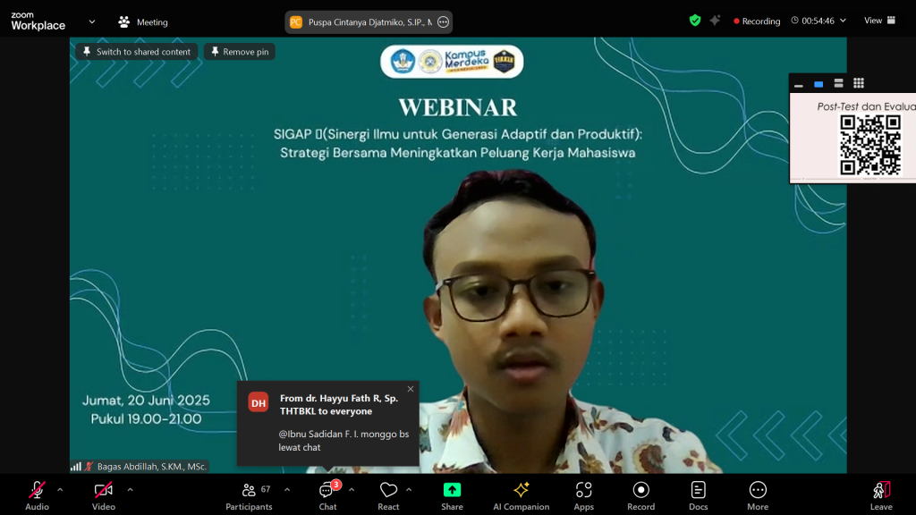Expand the meeting timer dropdown arrow
Image resolution: width=916 pixels, height=515 pixels.
843,21
